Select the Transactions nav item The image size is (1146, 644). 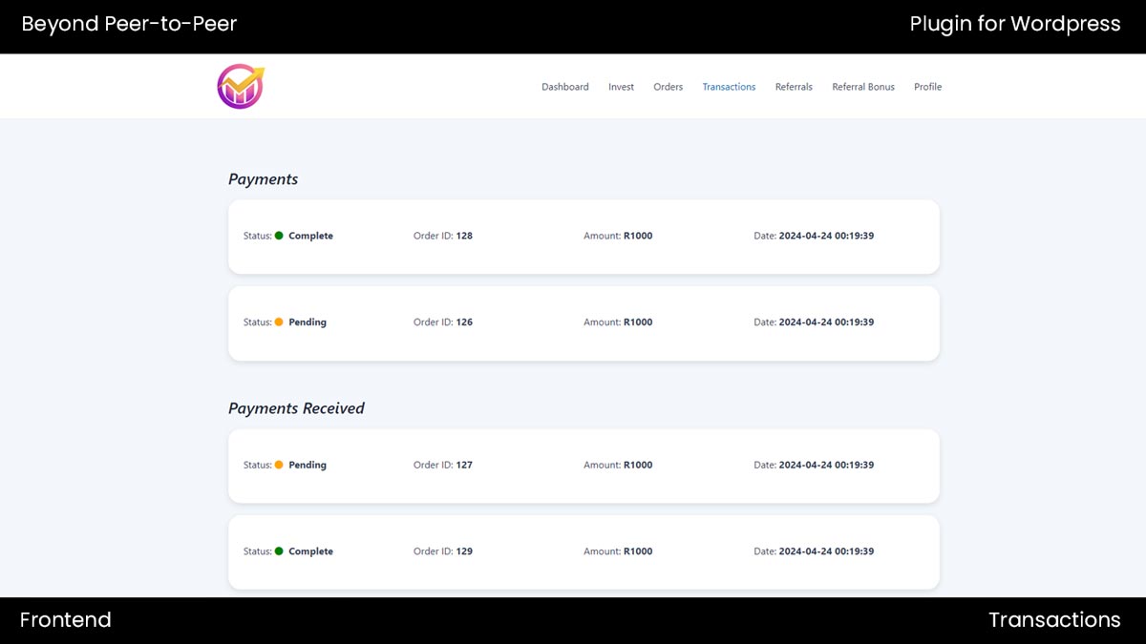729,87
